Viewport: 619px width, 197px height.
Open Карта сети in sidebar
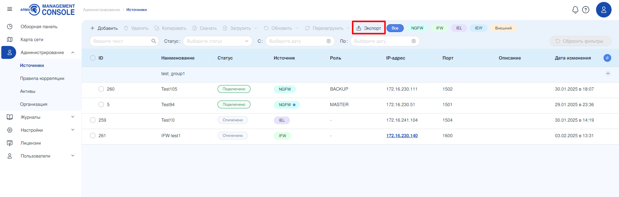coord(32,39)
